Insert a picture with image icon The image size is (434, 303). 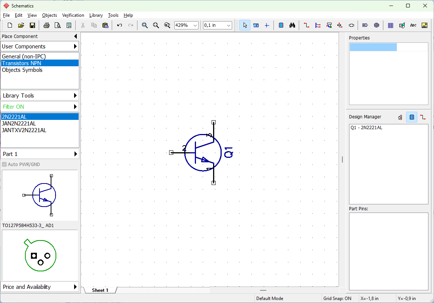[424, 25]
